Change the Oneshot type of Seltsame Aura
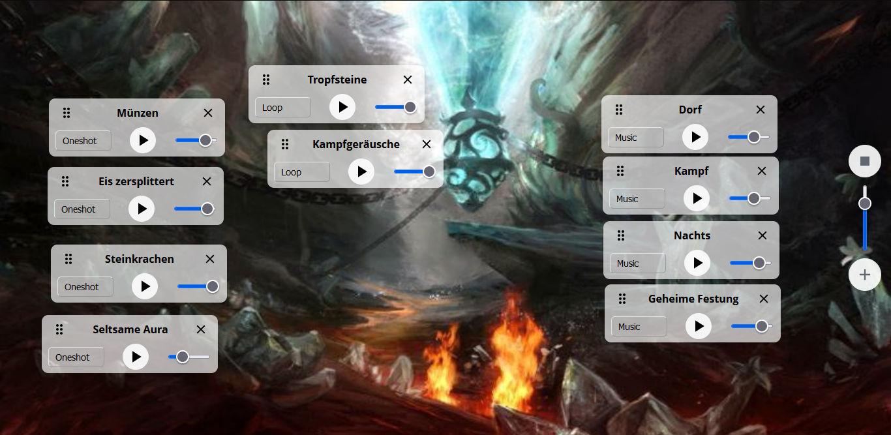This screenshot has height=435, width=891. click(76, 357)
